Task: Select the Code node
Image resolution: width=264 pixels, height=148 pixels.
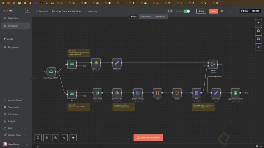Action: point(157,93)
